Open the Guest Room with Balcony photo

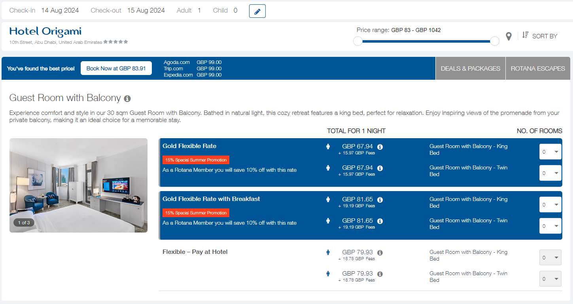(x=78, y=185)
